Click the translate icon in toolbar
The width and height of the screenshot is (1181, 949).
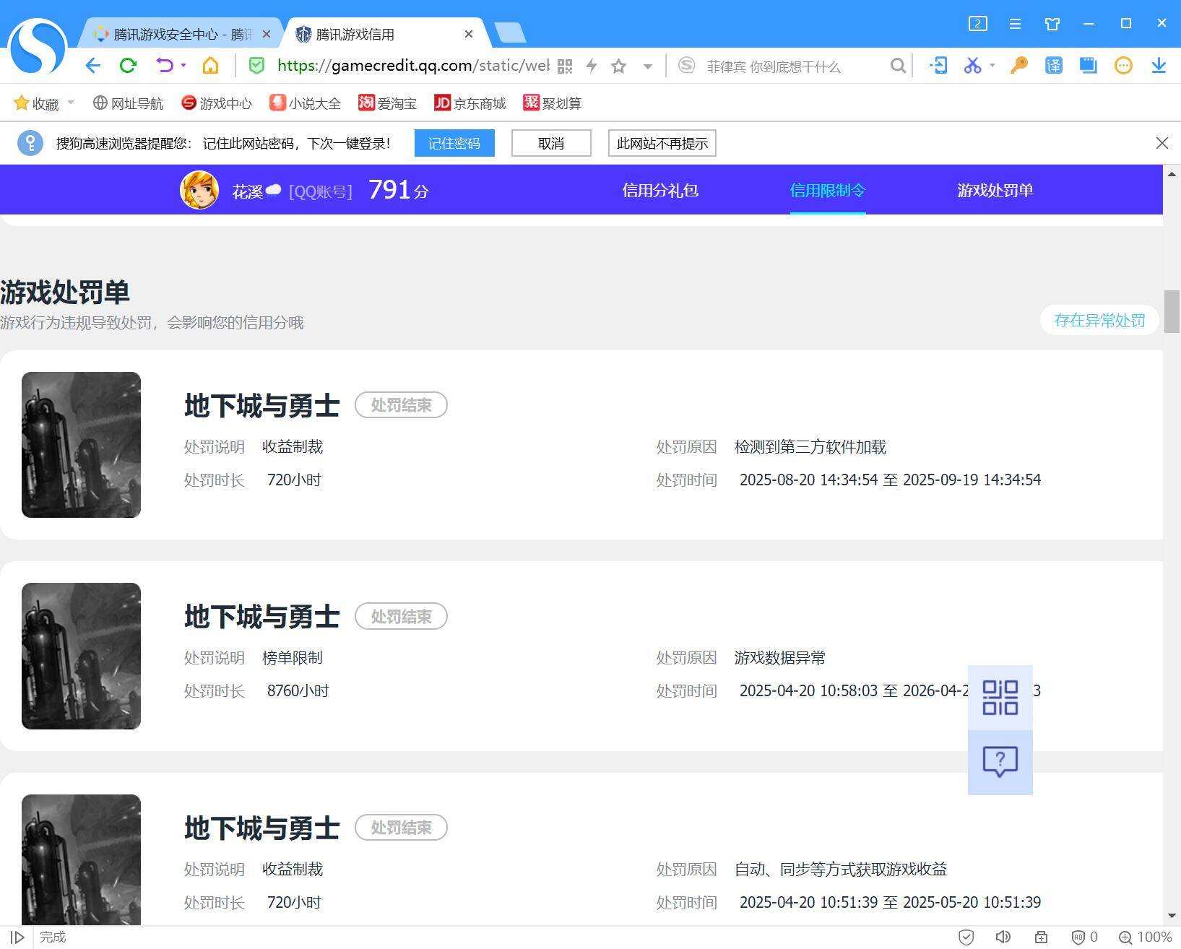click(1054, 66)
